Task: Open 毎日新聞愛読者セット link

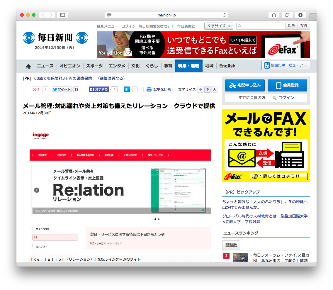Action: click(157, 26)
